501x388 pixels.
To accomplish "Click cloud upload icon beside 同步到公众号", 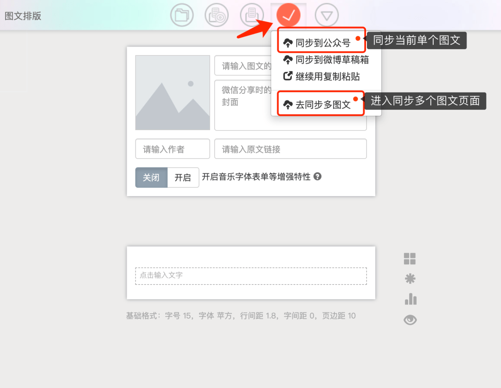I will tap(288, 43).
